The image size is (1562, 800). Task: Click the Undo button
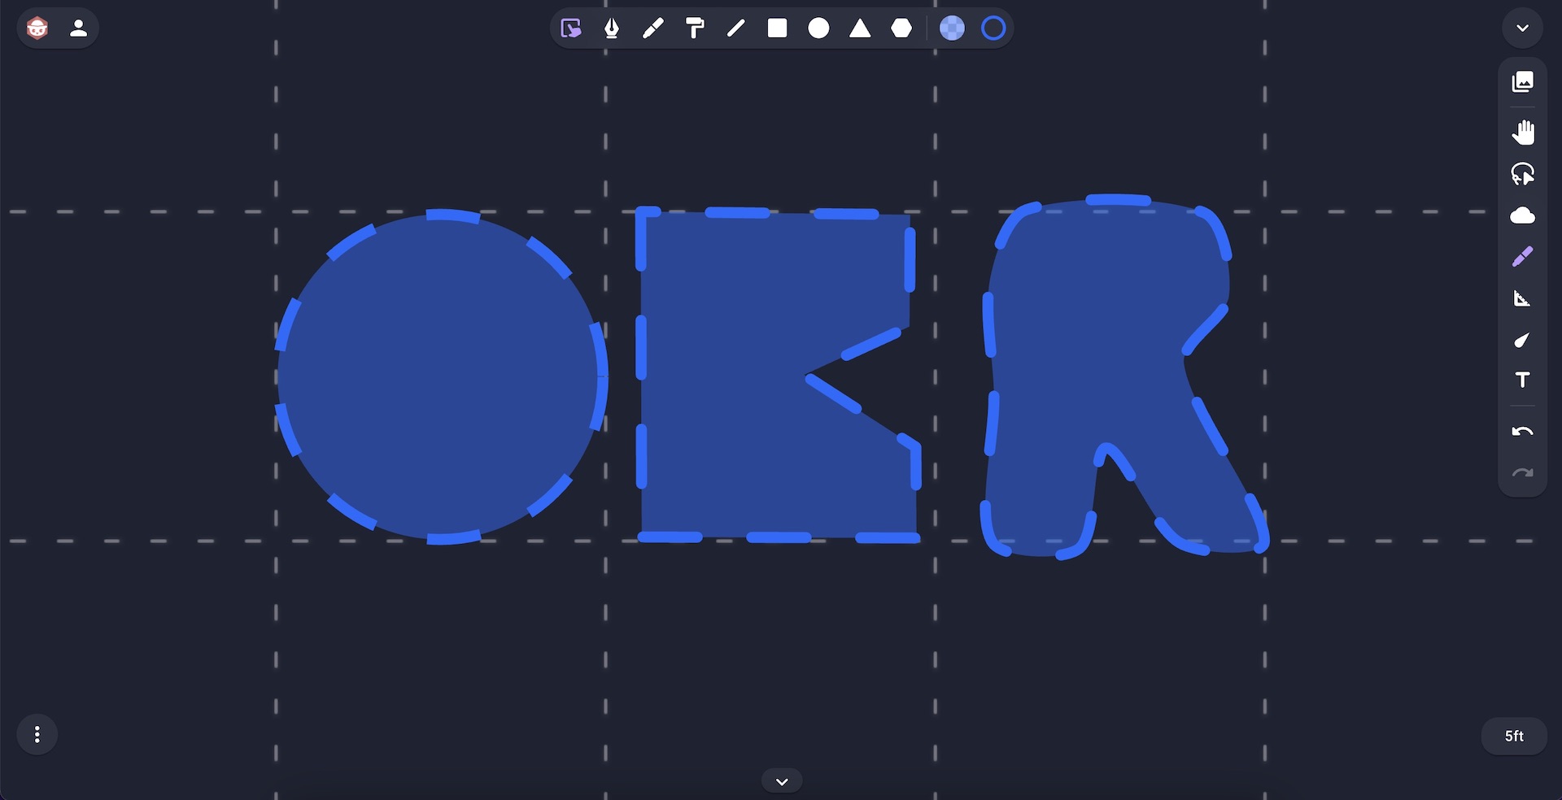pyautogui.click(x=1522, y=431)
